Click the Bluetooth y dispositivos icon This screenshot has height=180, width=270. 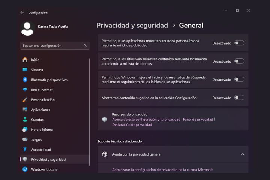coord(25,80)
